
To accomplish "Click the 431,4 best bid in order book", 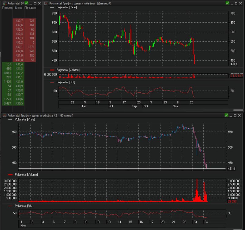I will [x=19, y=64].
